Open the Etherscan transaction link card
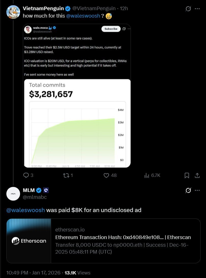This screenshot has width=206, height=278. pos(103,241)
